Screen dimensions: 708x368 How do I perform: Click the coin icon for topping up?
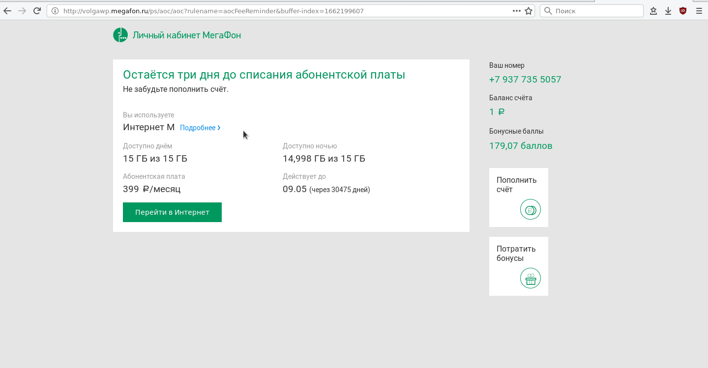click(531, 210)
